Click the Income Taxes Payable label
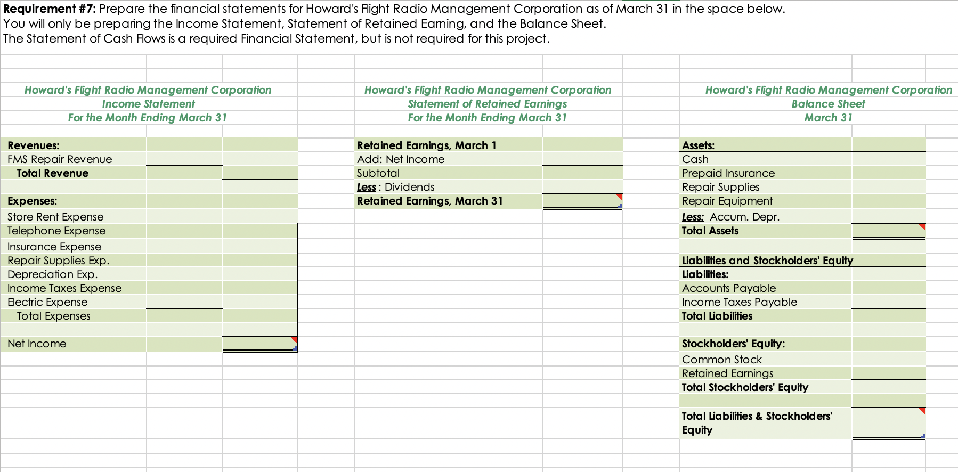This screenshot has width=958, height=472. pos(766,302)
